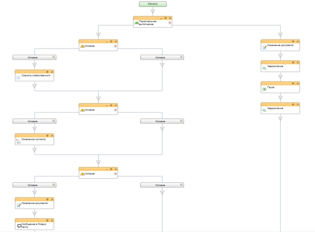Click the Изменение контакта activity icon
The image size is (315, 232).
(18, 142)
